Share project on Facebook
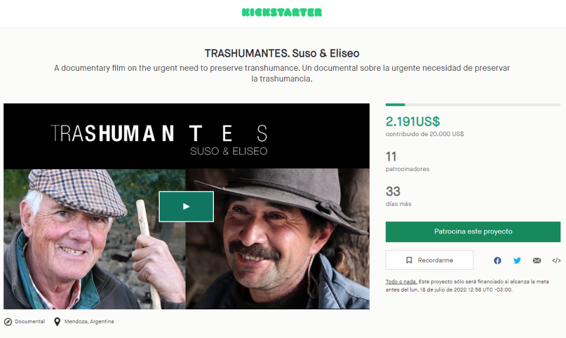Screen dimensions: 566x338 point(497,261)
